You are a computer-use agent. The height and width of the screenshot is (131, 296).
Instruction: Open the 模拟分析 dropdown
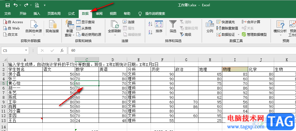[280, 28]
